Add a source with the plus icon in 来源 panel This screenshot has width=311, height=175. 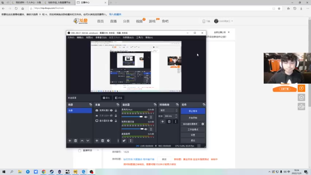(x=97, y=141)
